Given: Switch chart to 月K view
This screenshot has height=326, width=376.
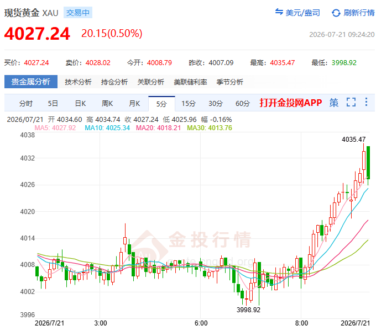Looking at the screenshot, I should [134, 104].
